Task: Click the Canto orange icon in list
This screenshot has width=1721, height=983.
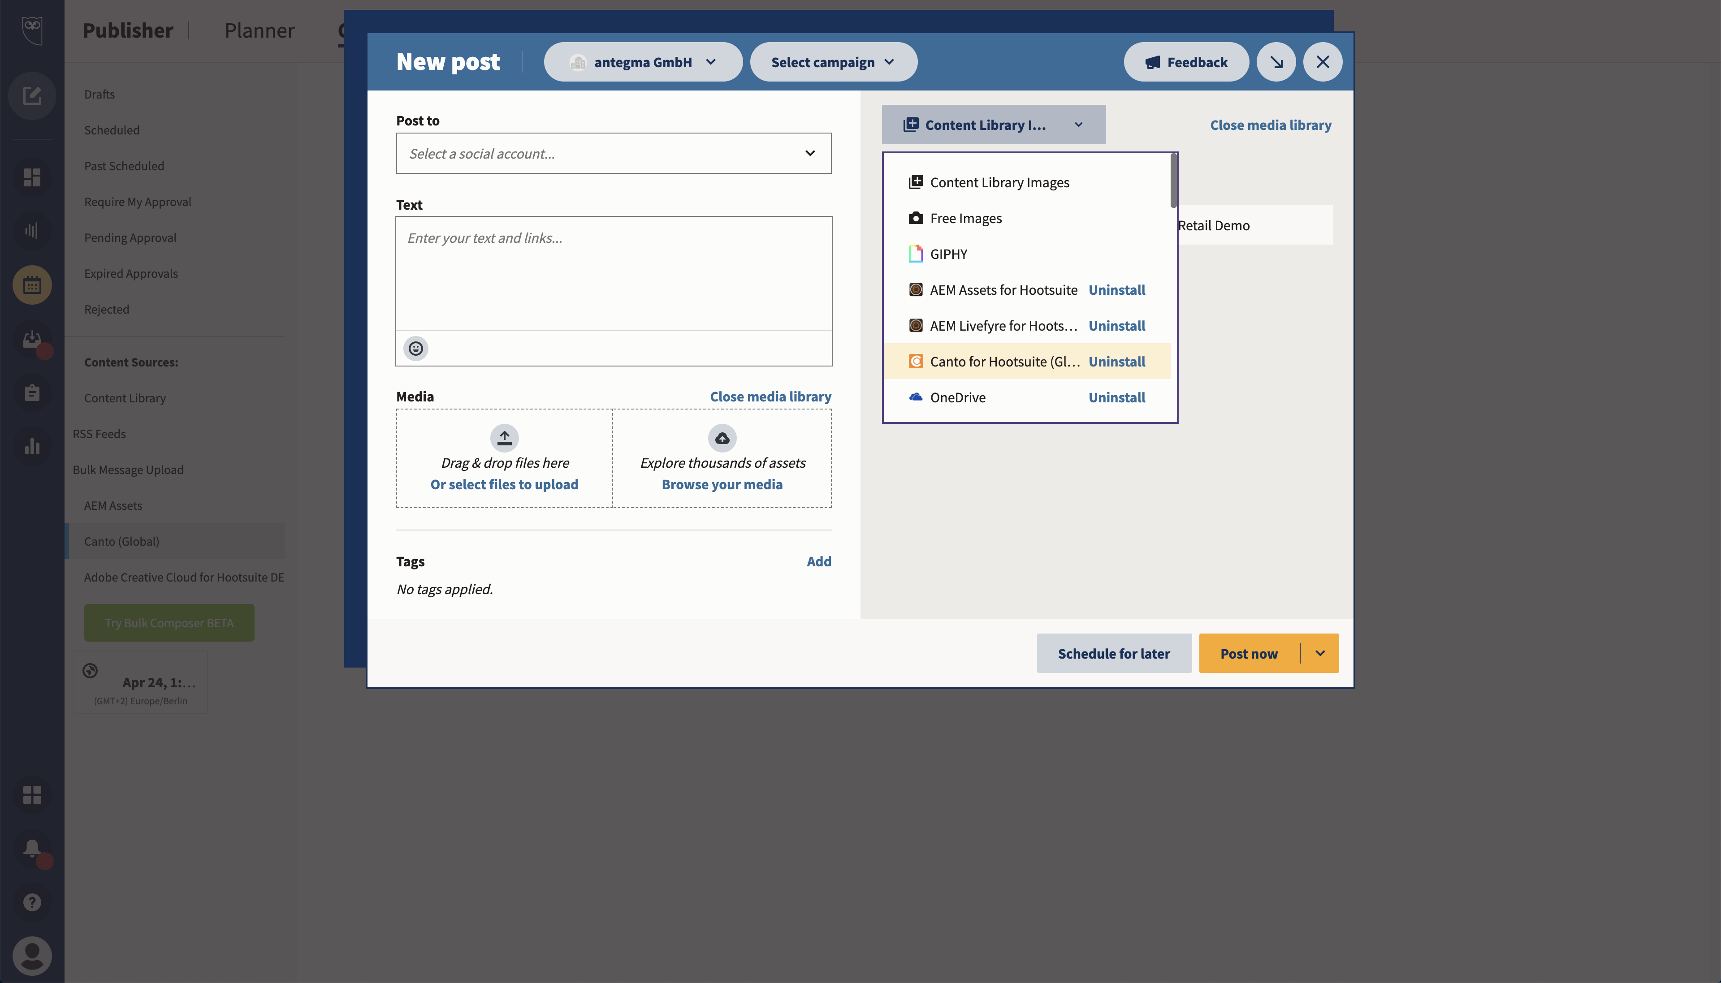Action: (x=916, y=361)
